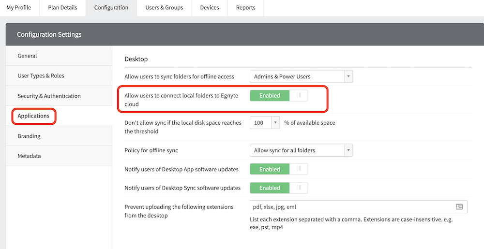484x249 pixels.
Task: Select General in the settings sidebar
Action: (x=59, y=56)
